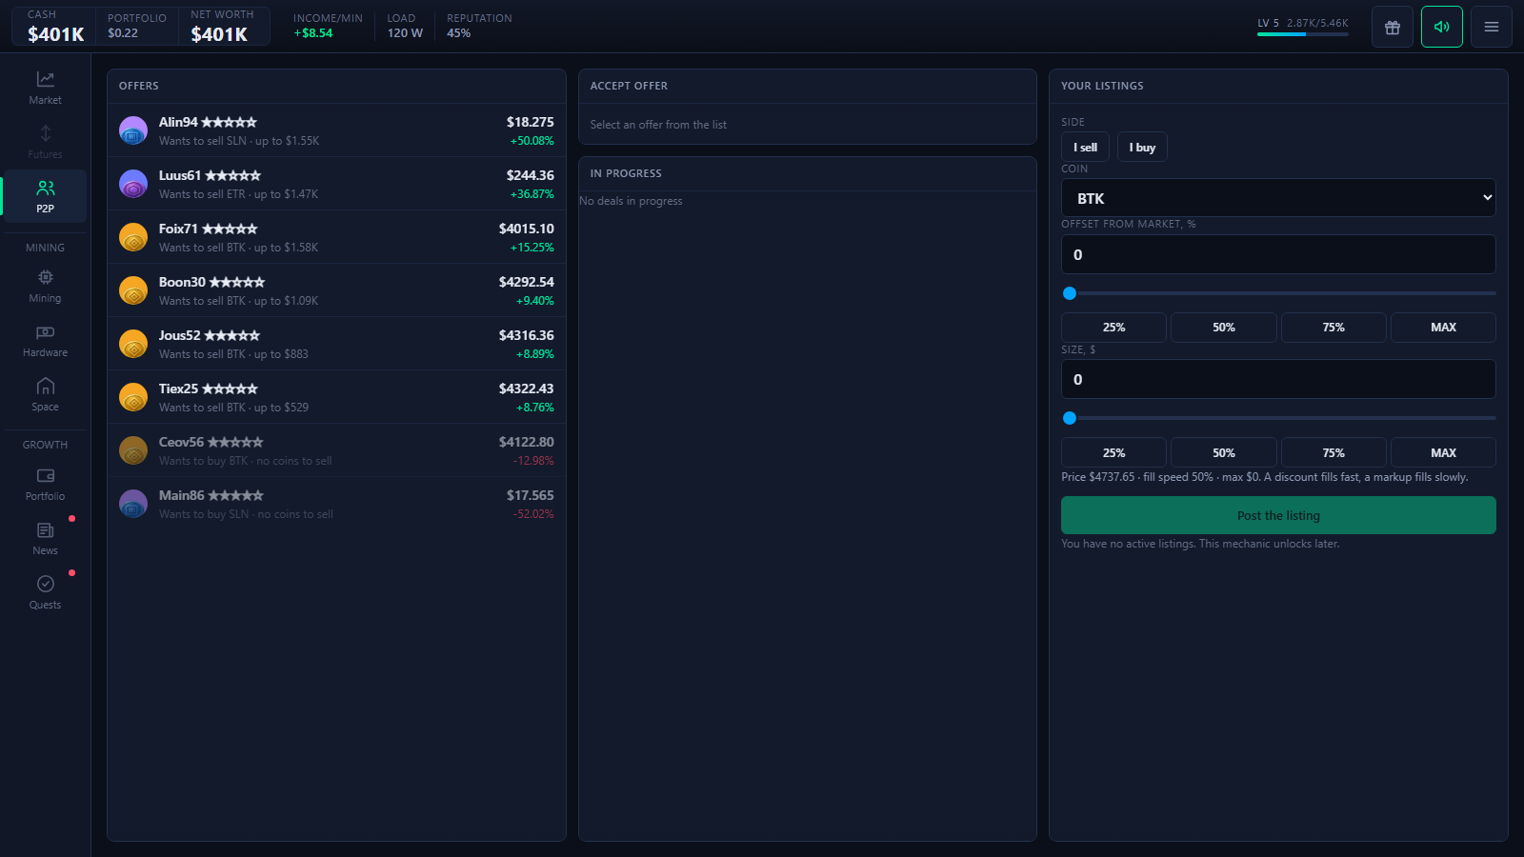Click Alin94's +50.08% offset value
1524x857 pixels.
531,141
